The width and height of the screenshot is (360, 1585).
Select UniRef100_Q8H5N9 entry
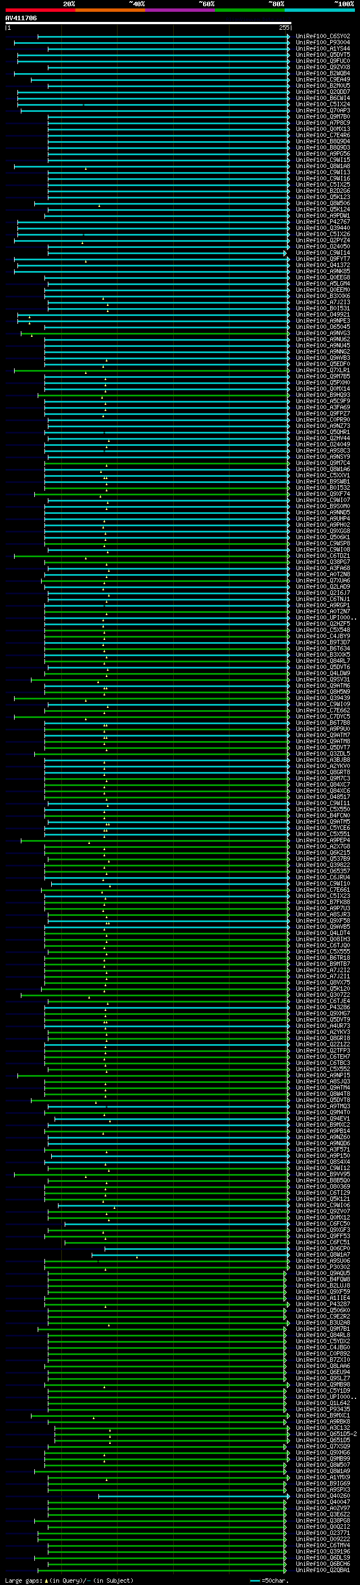[x=322, y=692]
